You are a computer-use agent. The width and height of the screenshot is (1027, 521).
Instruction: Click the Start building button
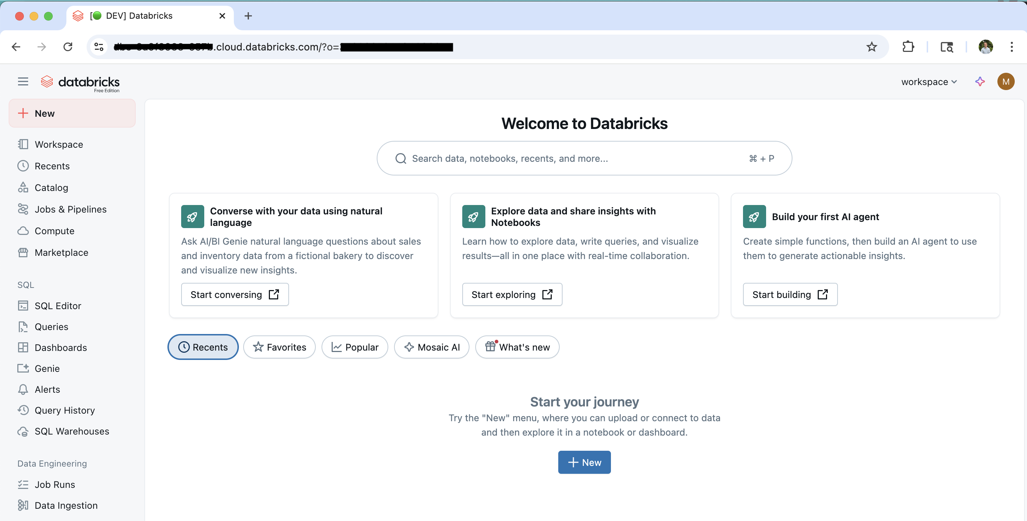point(790,294)
